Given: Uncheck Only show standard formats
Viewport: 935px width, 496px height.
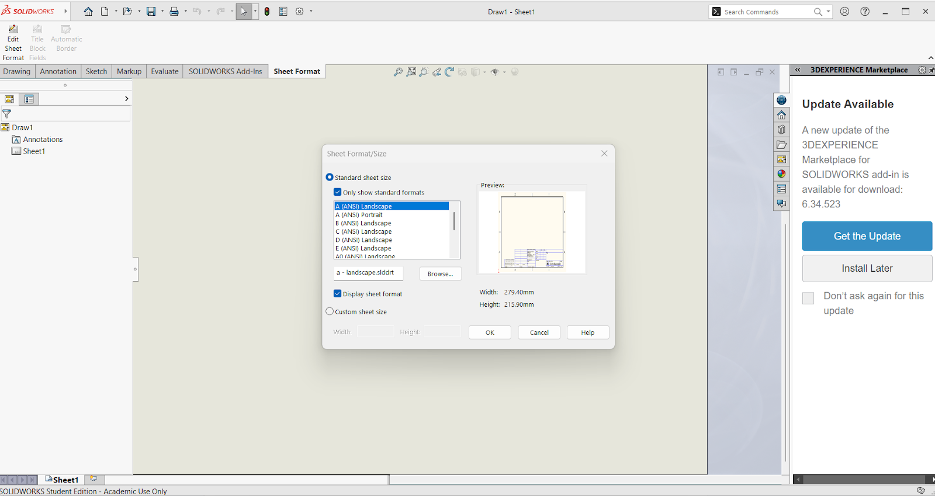Looking at the screenshot, I should (338, 192).
